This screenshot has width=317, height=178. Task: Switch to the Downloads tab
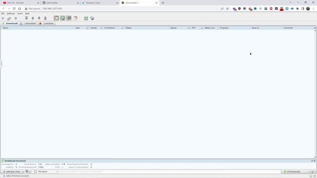coord(10,23)
